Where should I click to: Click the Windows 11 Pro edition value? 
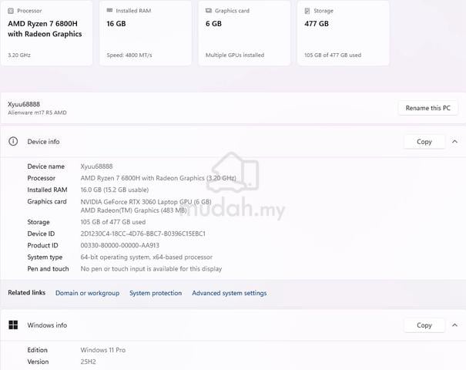[x=103, y=350]
